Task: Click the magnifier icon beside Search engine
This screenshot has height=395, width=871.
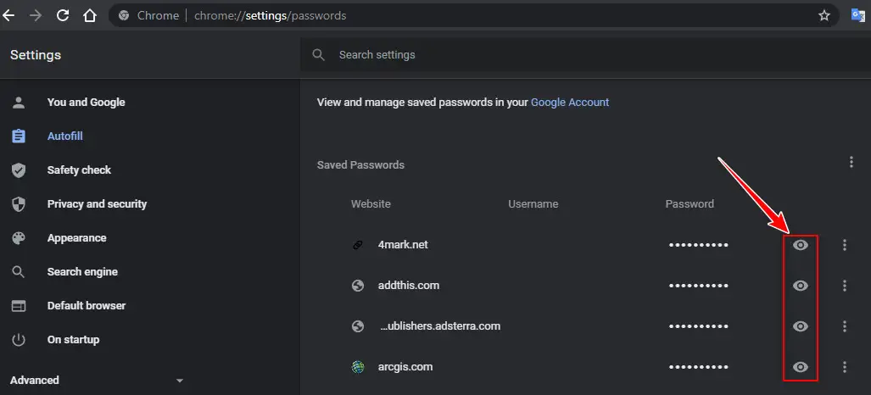Action: point(19,271)
